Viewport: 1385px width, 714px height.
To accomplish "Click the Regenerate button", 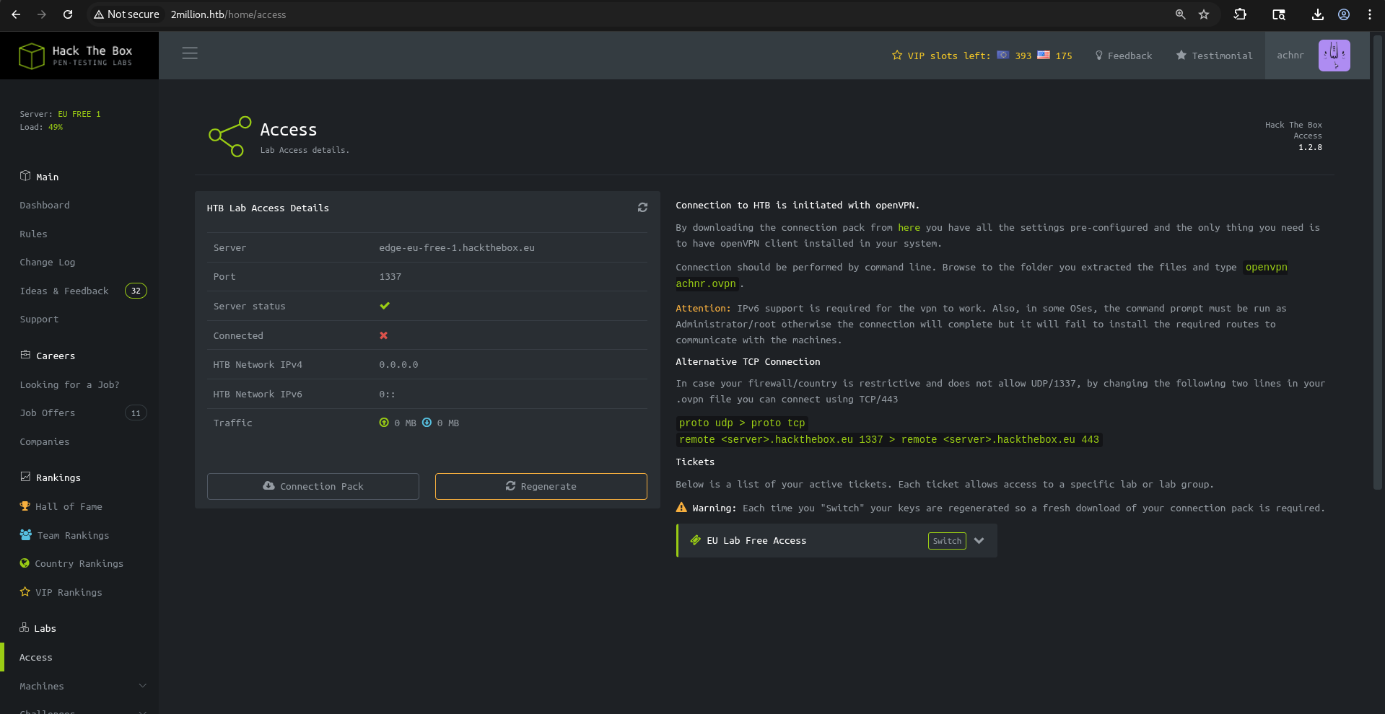I will point(541,486).
